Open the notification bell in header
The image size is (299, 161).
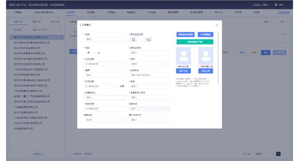[276, 5]
